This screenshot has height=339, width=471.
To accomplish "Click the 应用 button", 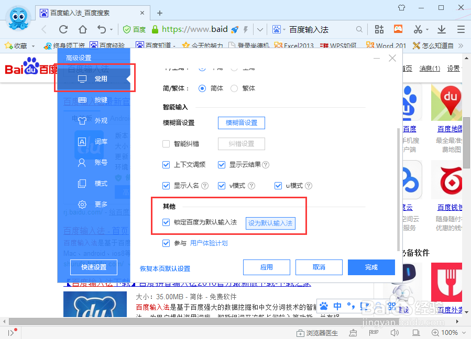I will pyautogui.click(x=267, y=267).
